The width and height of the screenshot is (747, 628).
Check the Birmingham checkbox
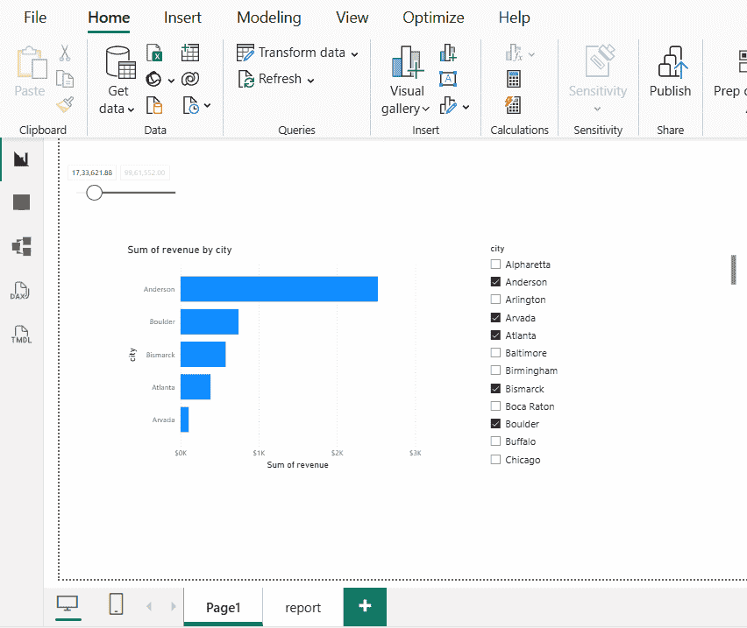[495, 370]
